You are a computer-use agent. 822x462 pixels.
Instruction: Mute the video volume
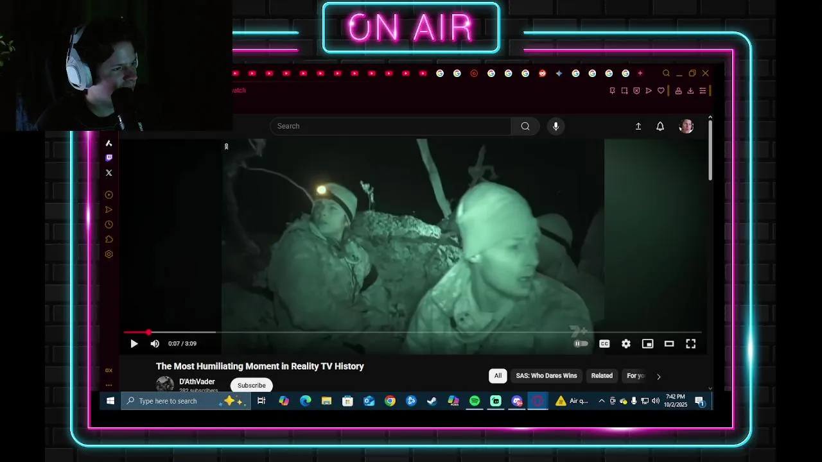155,344
